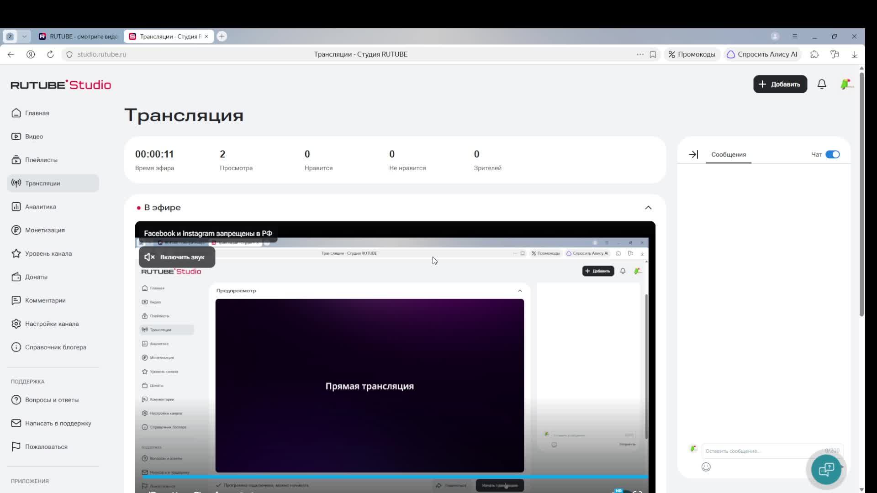
Task: Click the Зрителей label
Action: (487, 168)
